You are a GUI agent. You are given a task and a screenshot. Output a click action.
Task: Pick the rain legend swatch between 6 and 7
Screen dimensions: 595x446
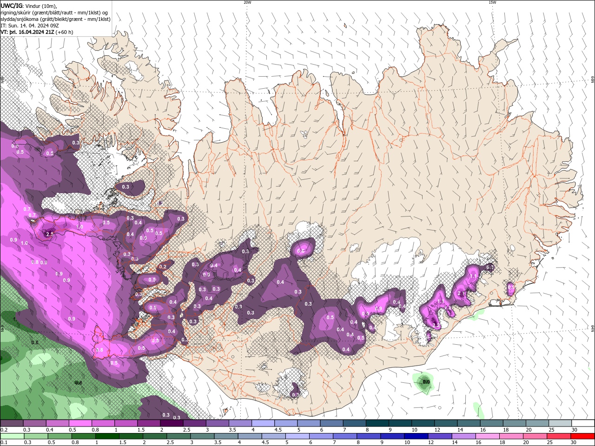[321, 437]
